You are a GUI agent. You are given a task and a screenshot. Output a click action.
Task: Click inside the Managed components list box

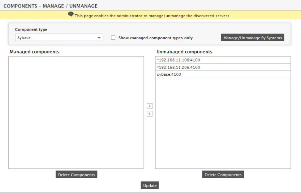tap(76, 113)
